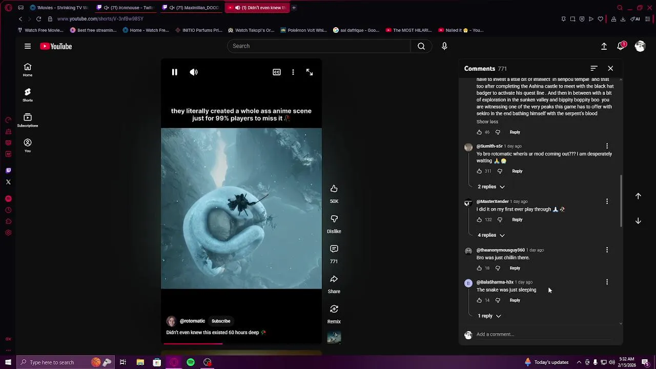
Task: Open Subscriptions in YouTube sidebar
Action: point(28,120)
